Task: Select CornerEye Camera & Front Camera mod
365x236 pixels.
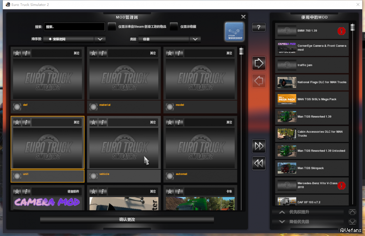Action: (312, 48)
